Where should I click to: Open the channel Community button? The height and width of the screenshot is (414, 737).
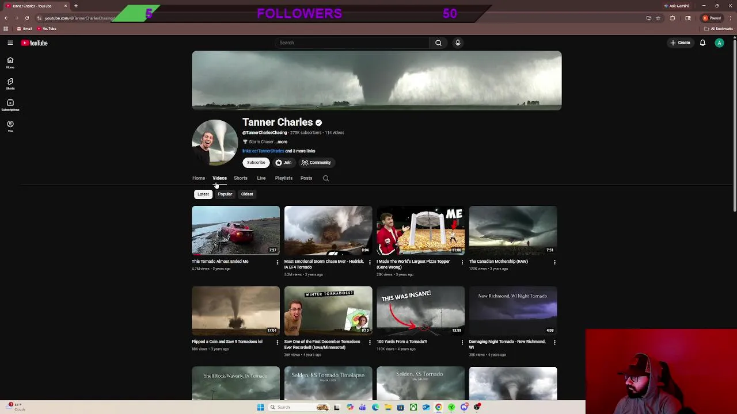[x=316, y=163]
